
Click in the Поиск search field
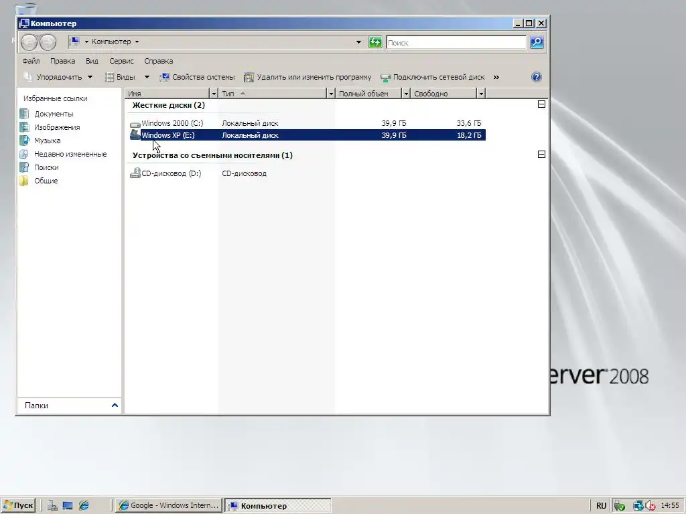coord(456,42)
